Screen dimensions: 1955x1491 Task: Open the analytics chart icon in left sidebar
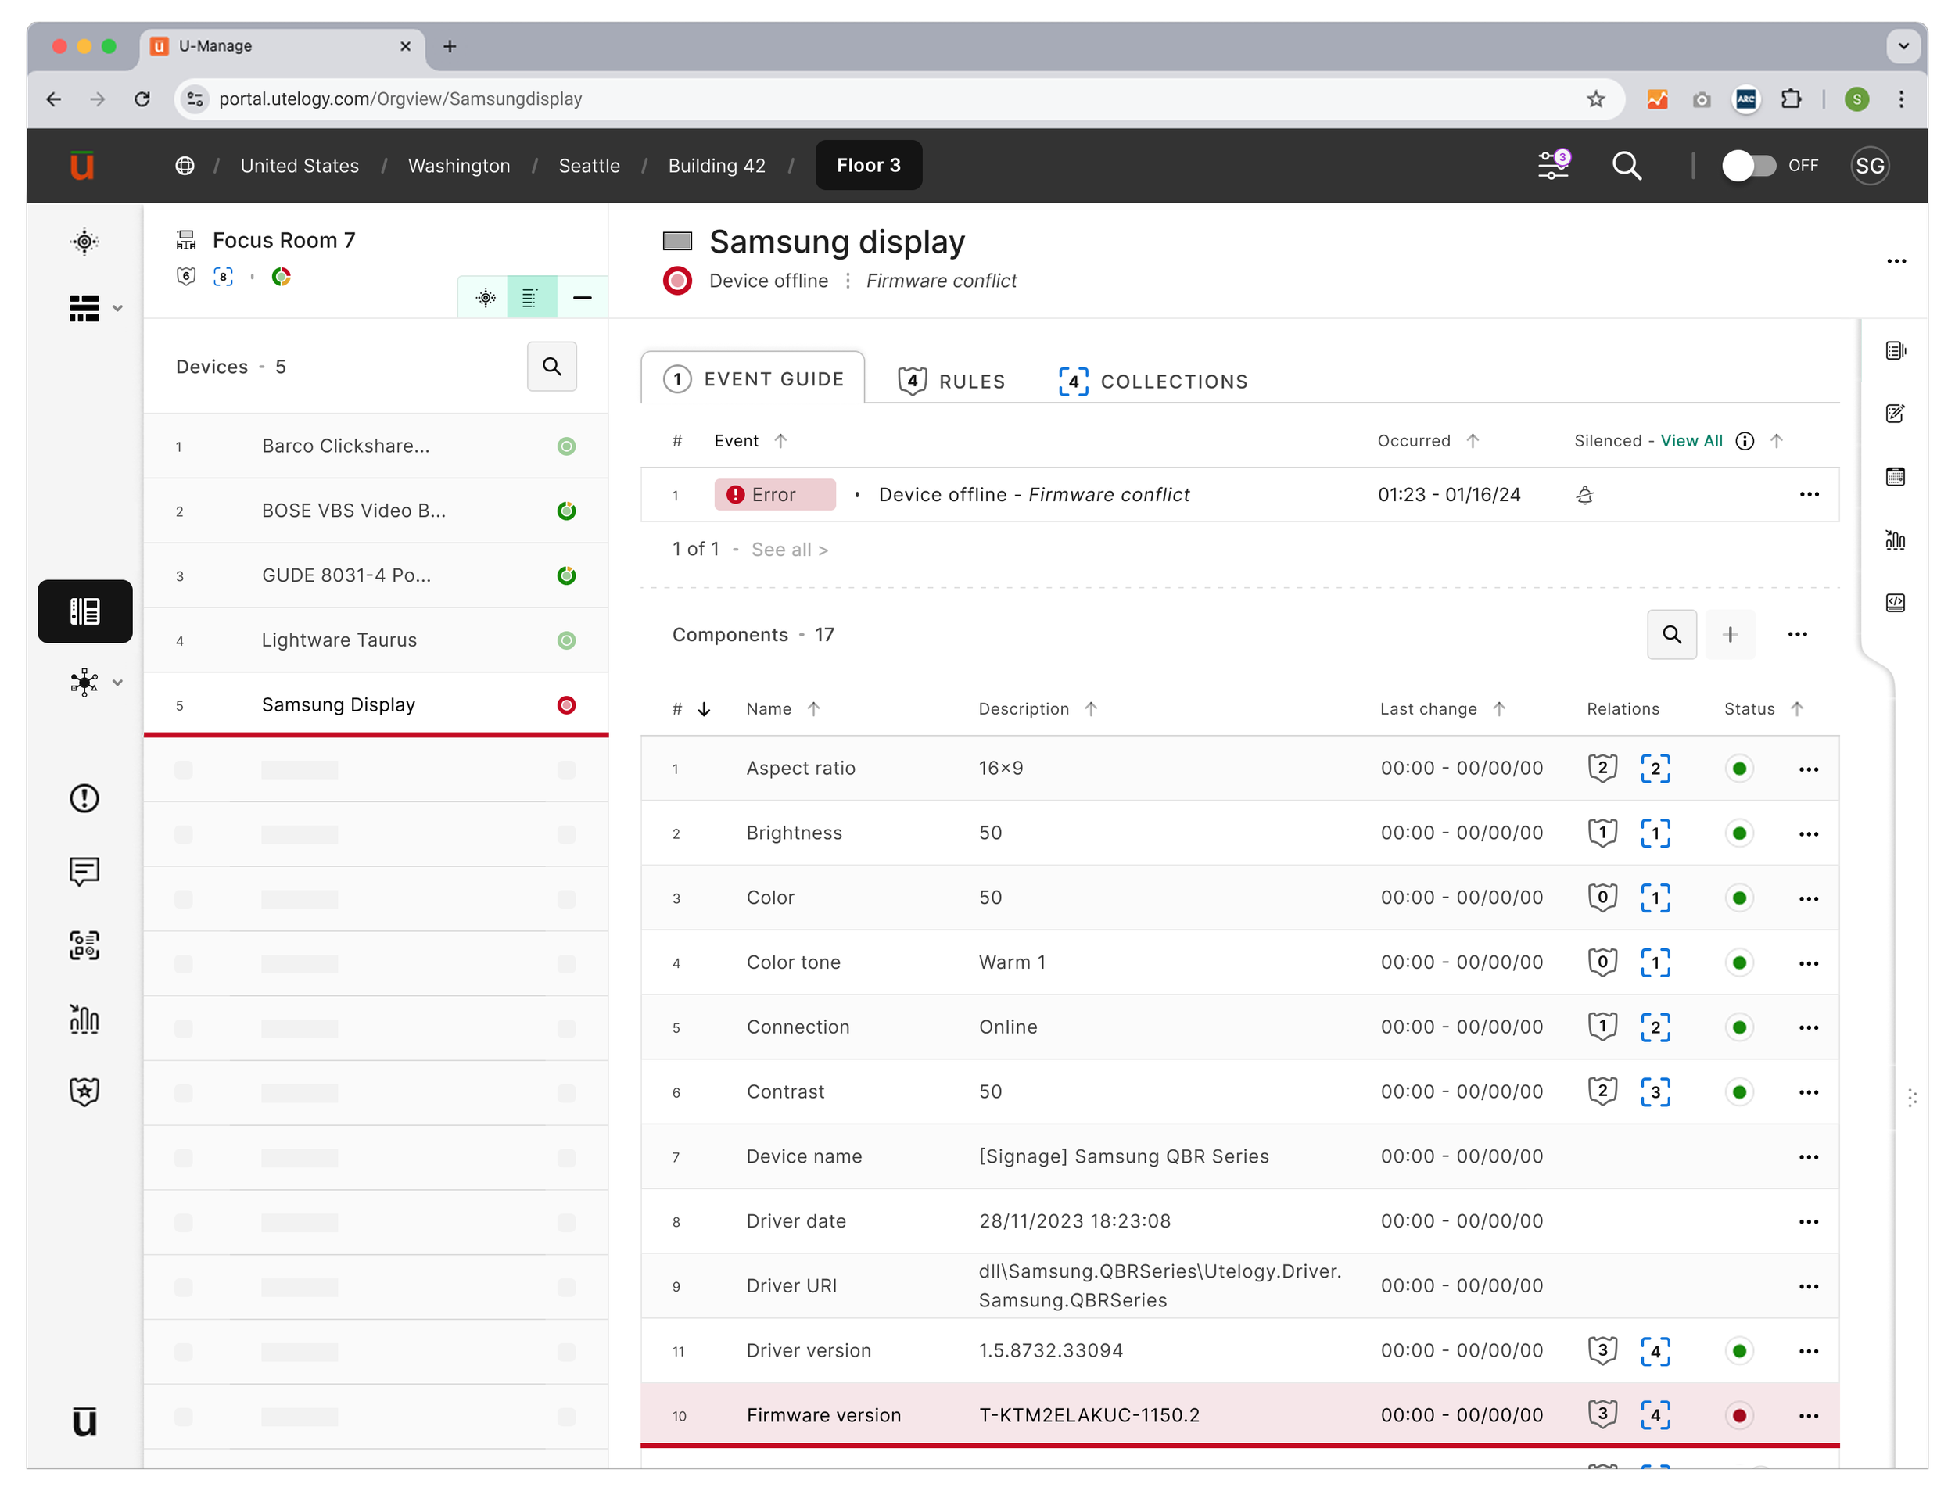[84, 1019]
